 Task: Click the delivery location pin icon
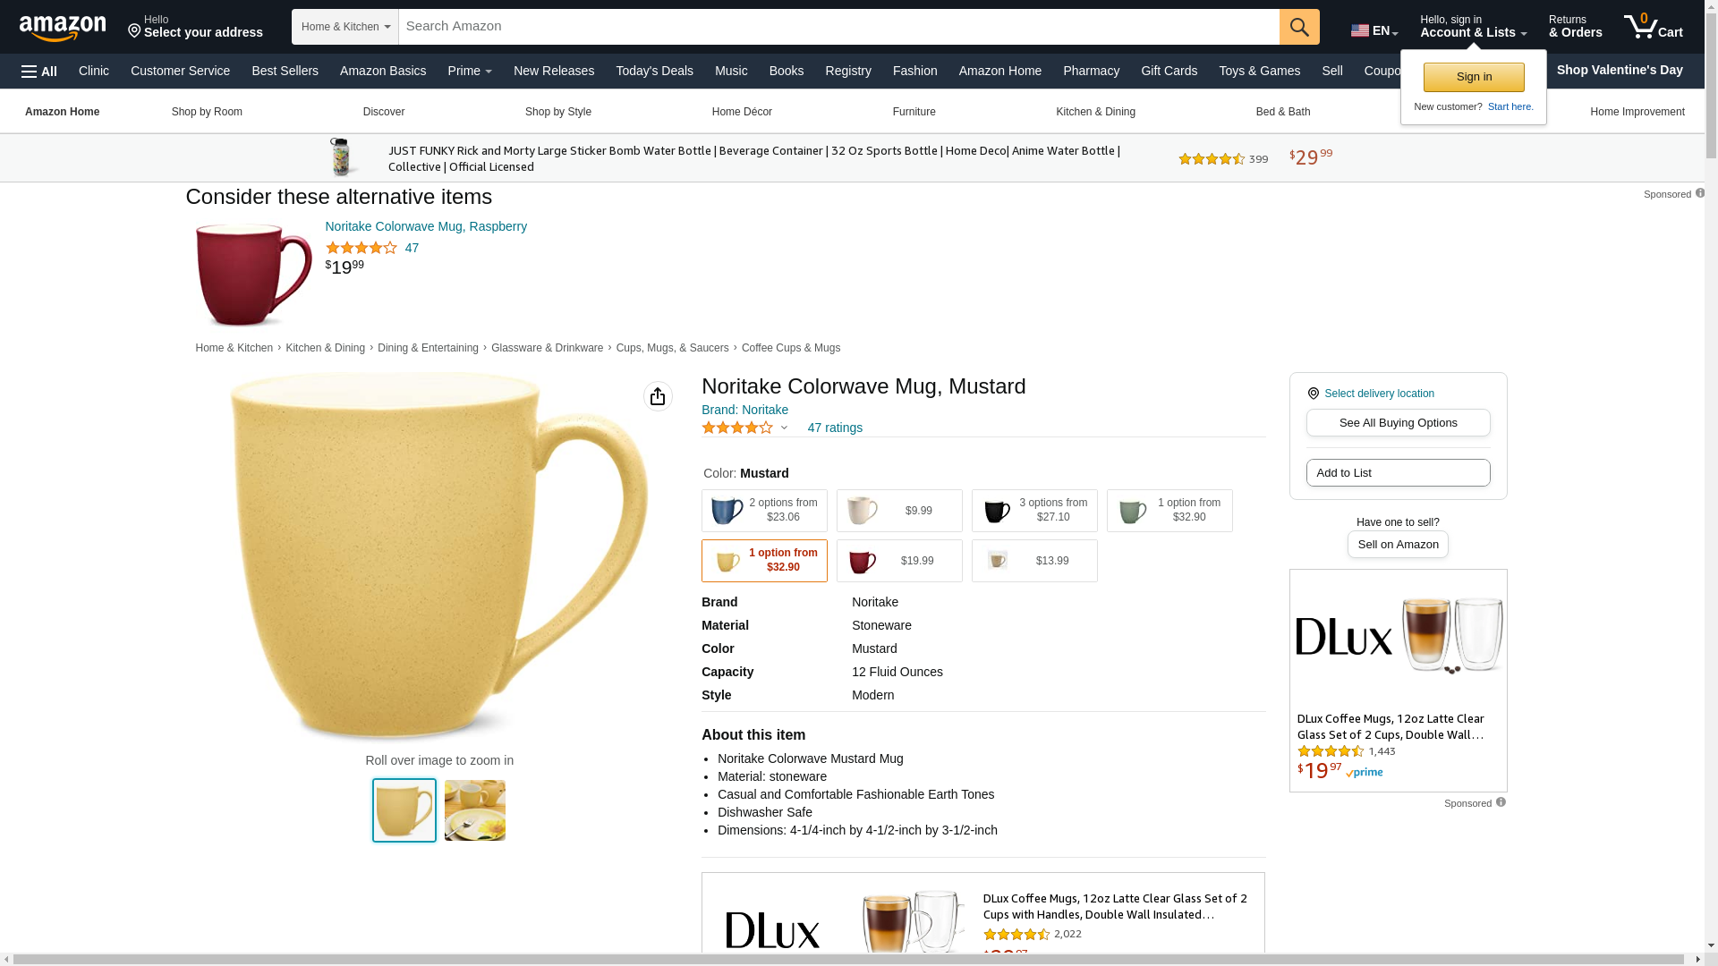(1313, 394)
